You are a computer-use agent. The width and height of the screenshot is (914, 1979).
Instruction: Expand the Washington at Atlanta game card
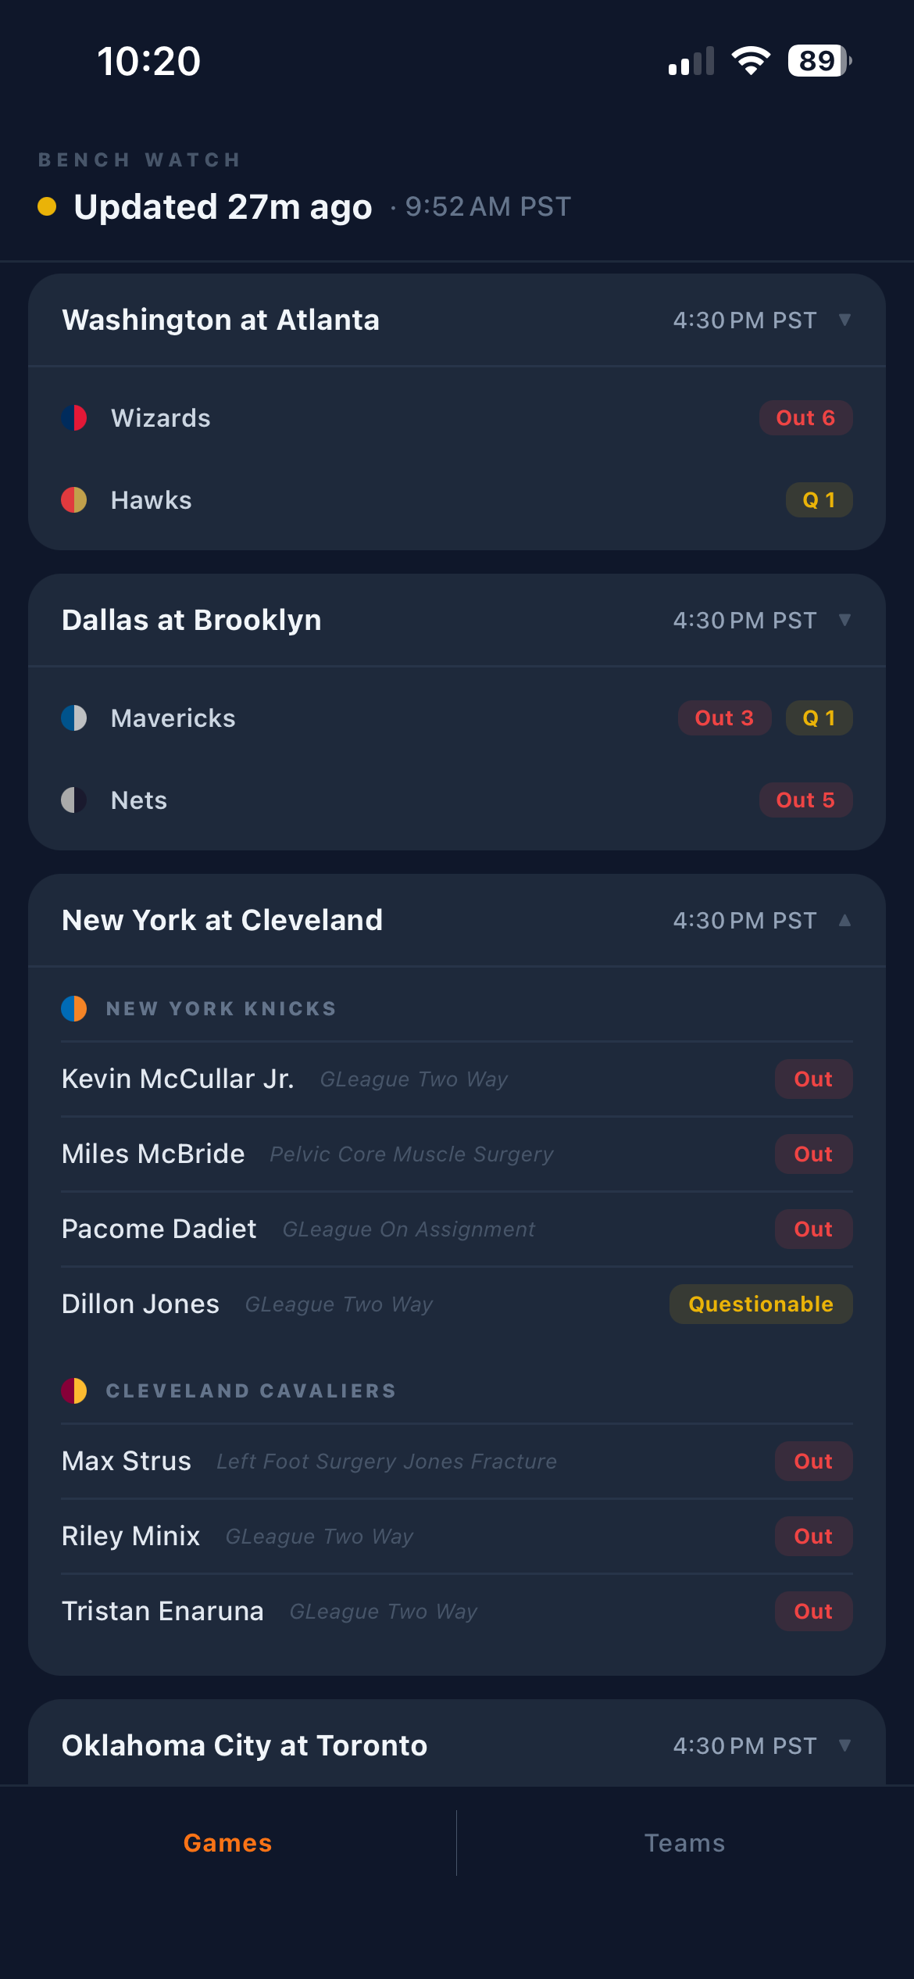(845, 319)
